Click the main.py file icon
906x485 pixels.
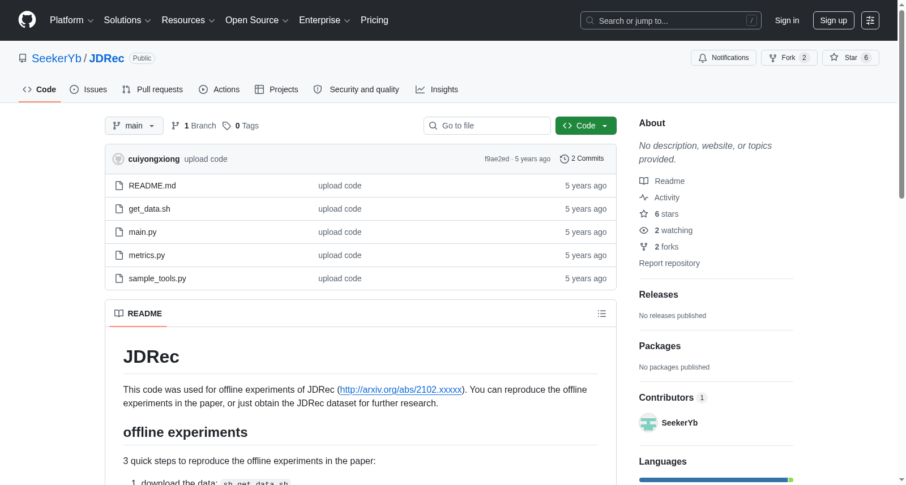click(x=119, y=232)
